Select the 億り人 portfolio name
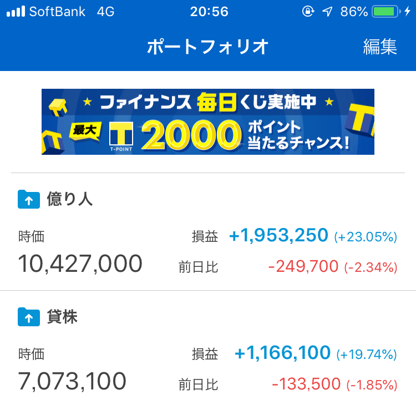416x405 pixels. (69, 199)
